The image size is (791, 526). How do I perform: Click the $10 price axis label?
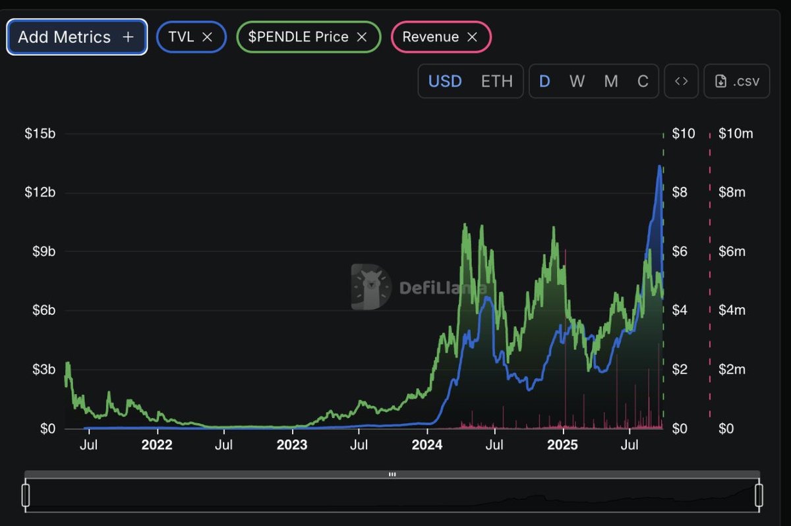click(x=684, y=134)
